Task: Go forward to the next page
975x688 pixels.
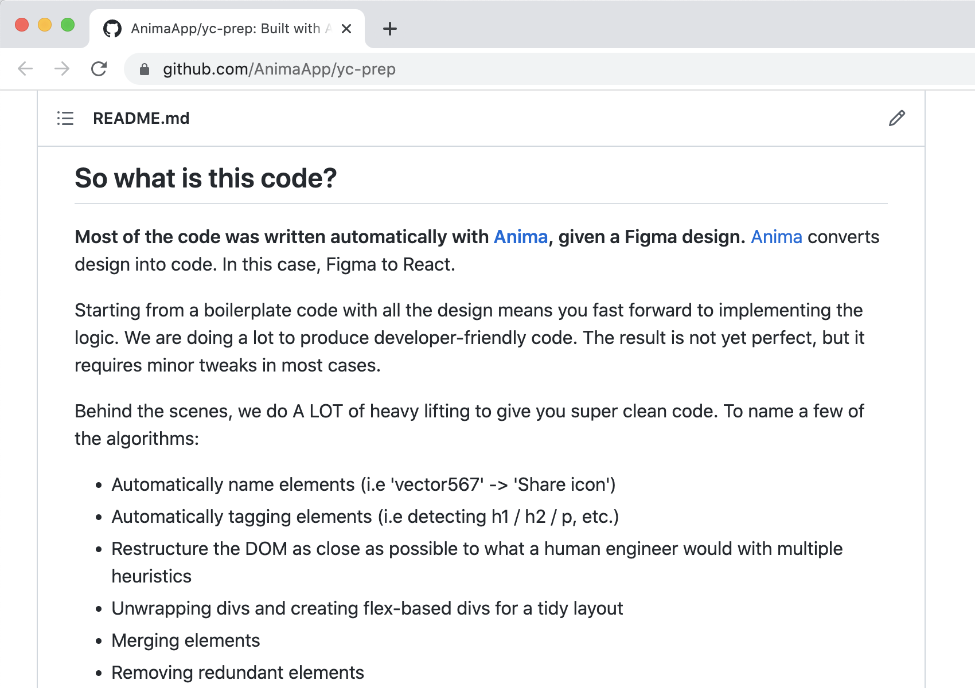Action: pos(62,69)
